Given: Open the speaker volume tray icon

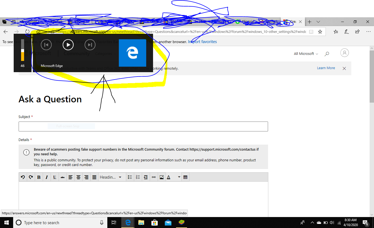Looking at the screenshot, I should tap(332, 223).
